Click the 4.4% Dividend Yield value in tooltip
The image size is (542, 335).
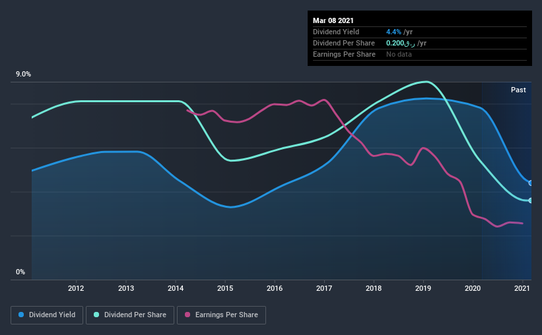[x=393, y=32]
